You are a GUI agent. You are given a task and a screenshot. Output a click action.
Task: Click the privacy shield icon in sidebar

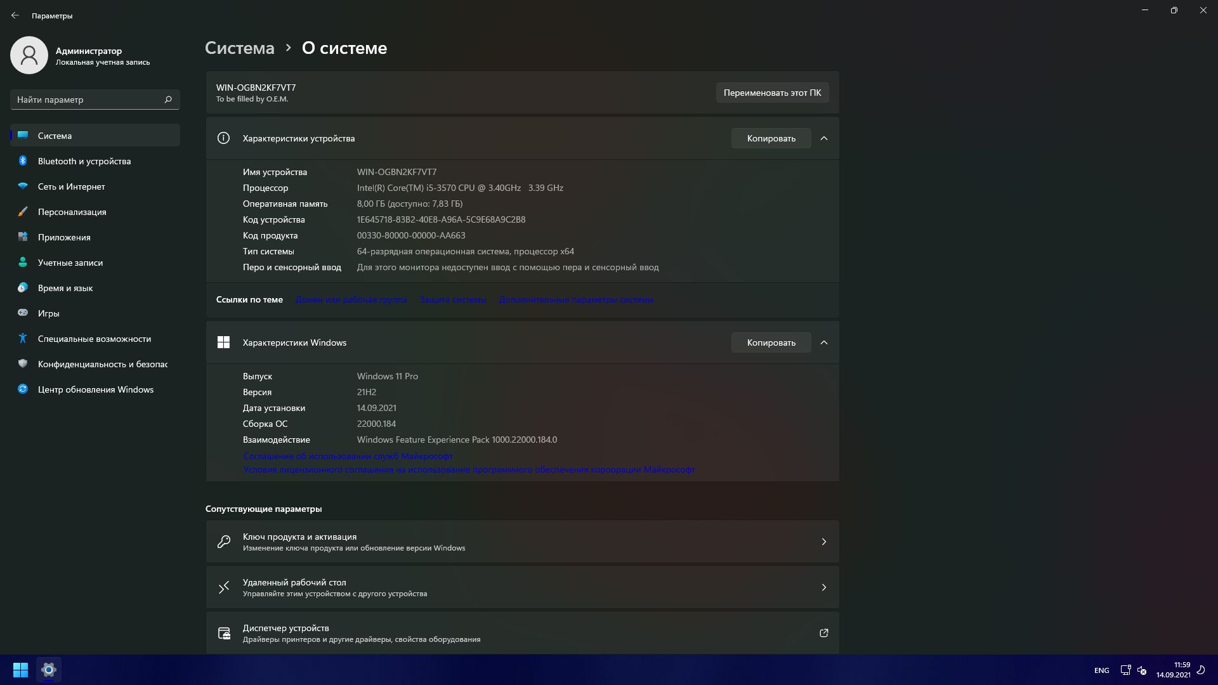click(23, 364)
